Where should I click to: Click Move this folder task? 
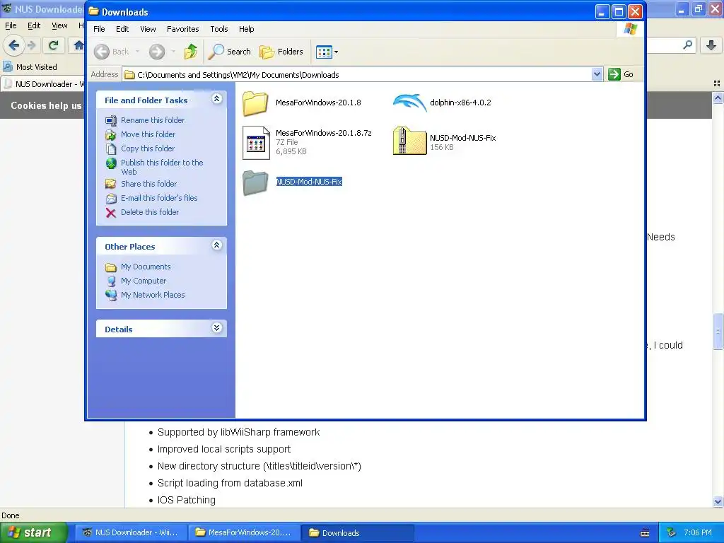148,134
